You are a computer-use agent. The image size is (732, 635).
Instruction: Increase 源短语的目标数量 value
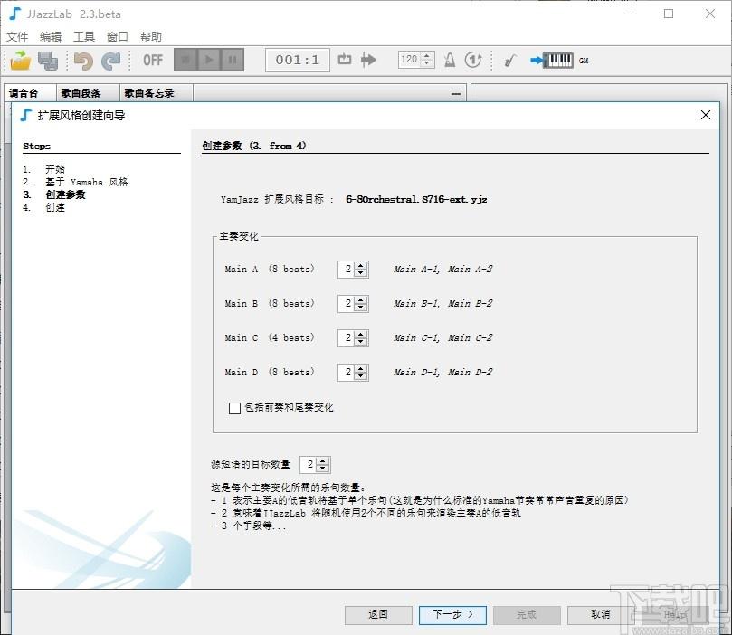point(323,460)
